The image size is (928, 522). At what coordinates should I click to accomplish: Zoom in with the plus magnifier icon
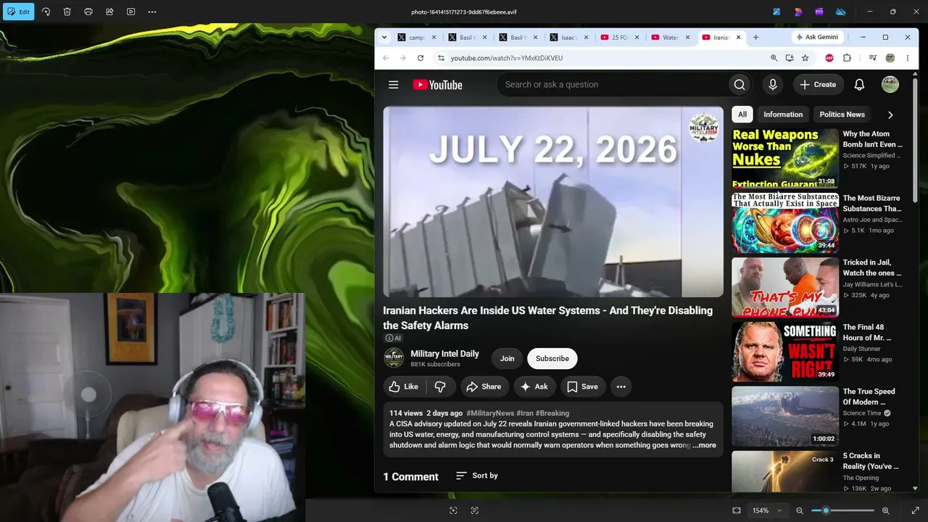coord(885,510)
